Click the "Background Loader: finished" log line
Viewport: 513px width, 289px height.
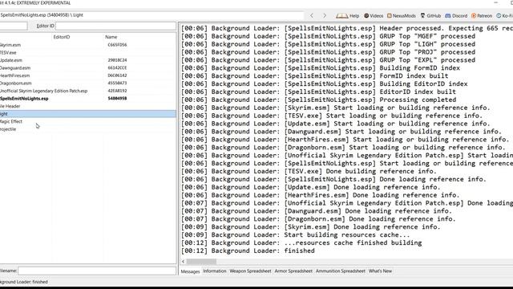click(248, 250)
